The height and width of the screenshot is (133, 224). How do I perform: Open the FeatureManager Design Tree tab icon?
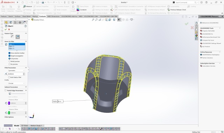[6, 22]
